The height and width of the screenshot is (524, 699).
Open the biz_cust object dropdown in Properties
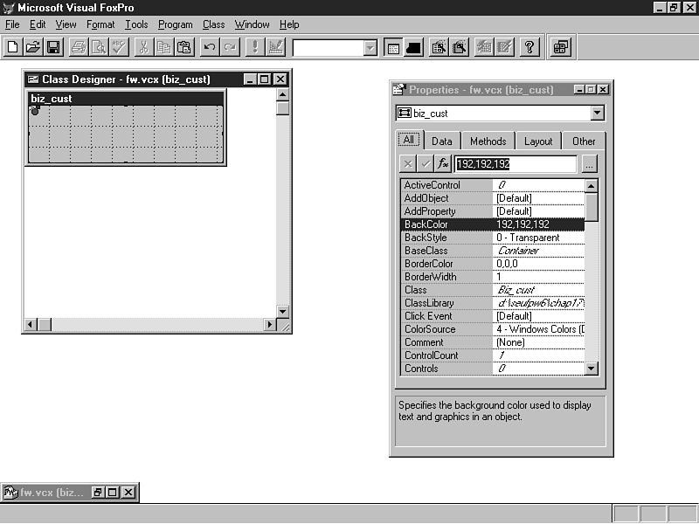coord(597,113)
